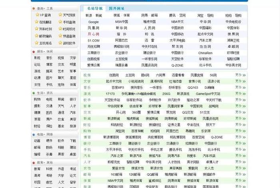Click the star icon beside 主机域名

tap(37, 43)
